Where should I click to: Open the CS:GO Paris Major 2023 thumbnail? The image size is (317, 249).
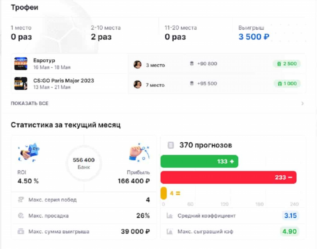21,83
